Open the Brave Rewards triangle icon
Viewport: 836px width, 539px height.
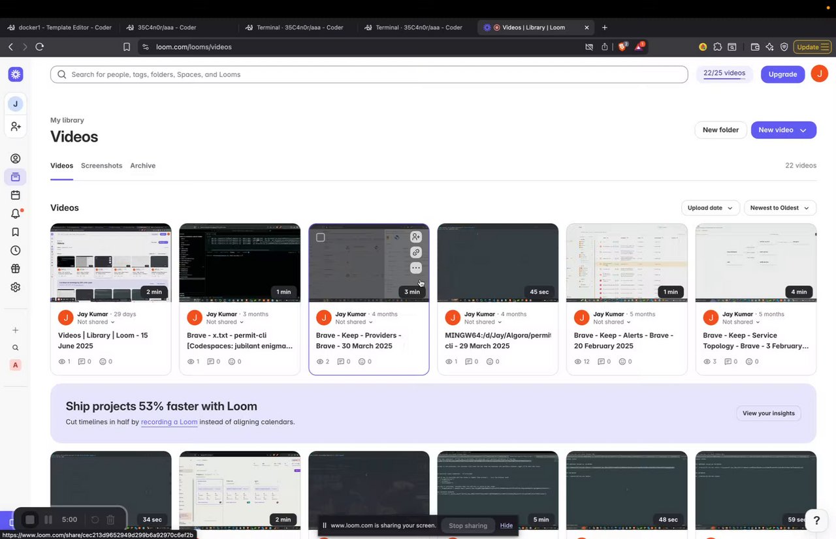[x=640, y=47]
